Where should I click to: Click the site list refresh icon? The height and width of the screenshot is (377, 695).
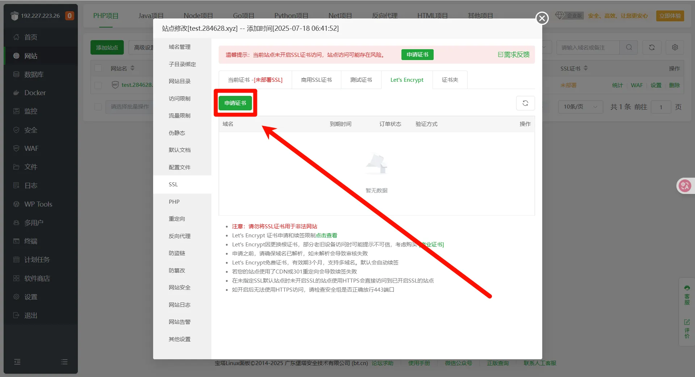pyautogui.click(x=652, y=47)
